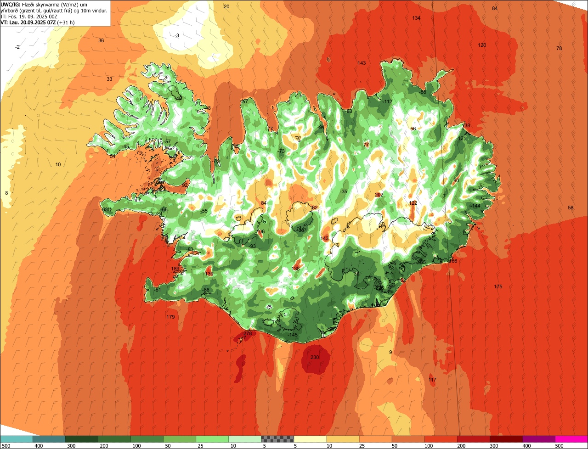The image size is (588, 449).
Task: Click the 56 value in the northeast interior
Action: (x=413, y=129)
